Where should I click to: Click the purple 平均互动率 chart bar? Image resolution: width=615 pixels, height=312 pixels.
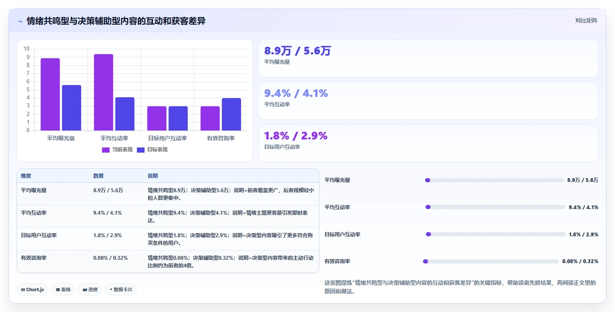pos(103,92)
